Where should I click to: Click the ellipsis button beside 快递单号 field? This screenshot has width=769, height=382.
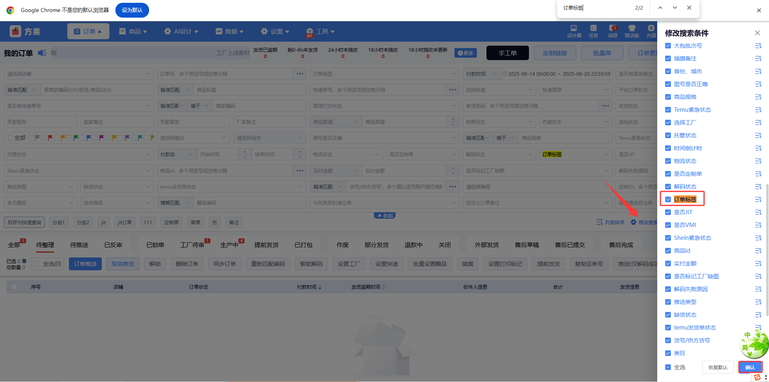pyautogui.click(x=453, y=90)
